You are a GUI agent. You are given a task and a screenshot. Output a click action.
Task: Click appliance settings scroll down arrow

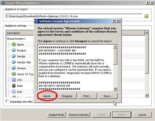click(x=147, y=95)
